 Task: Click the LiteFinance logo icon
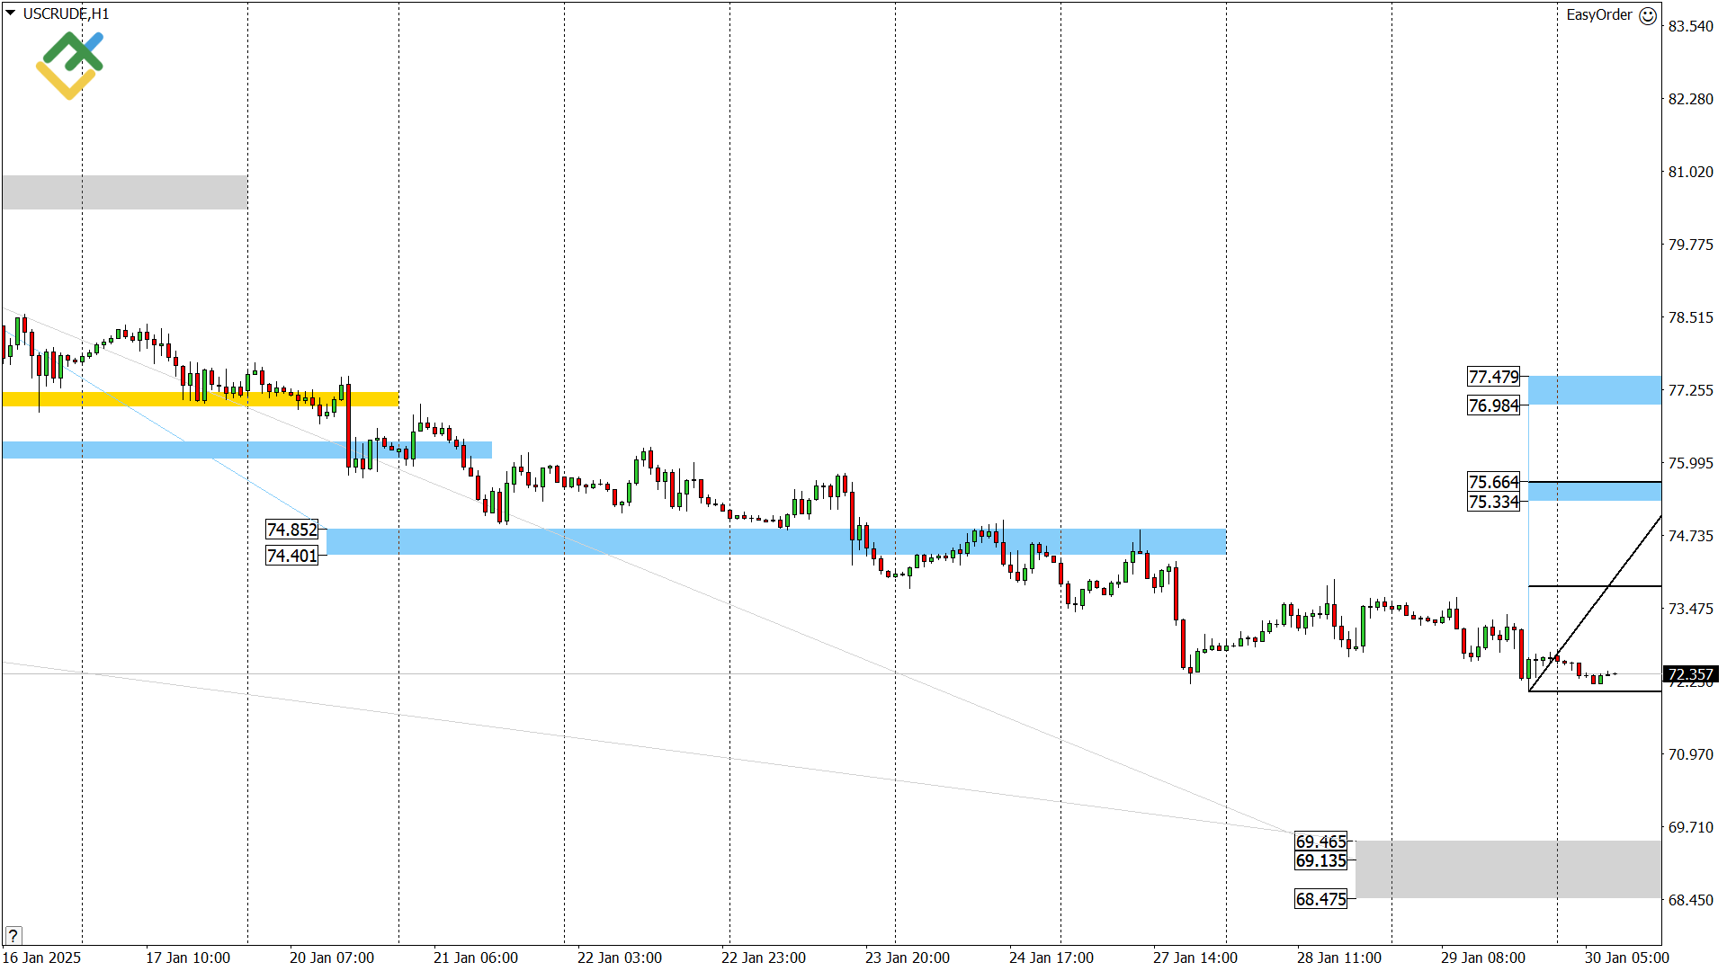click(x=69, y=65)
